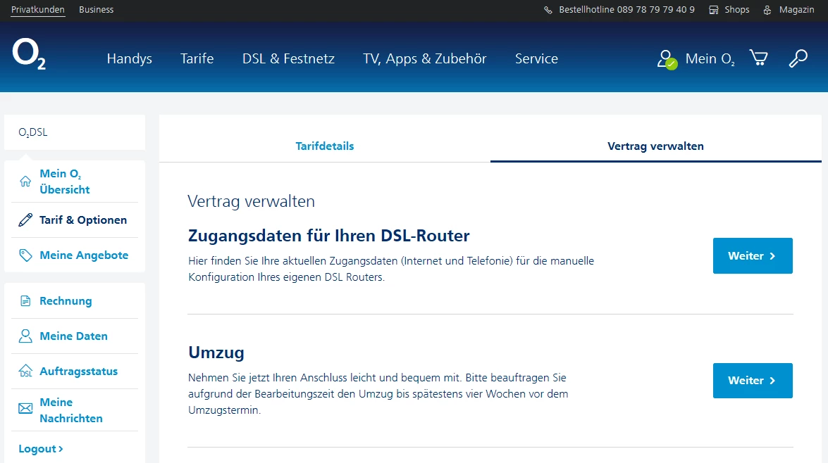The image size is (828, 463).
Task: Open Mein O2 Übersicht in sidebar
Action: pos(65,182)
